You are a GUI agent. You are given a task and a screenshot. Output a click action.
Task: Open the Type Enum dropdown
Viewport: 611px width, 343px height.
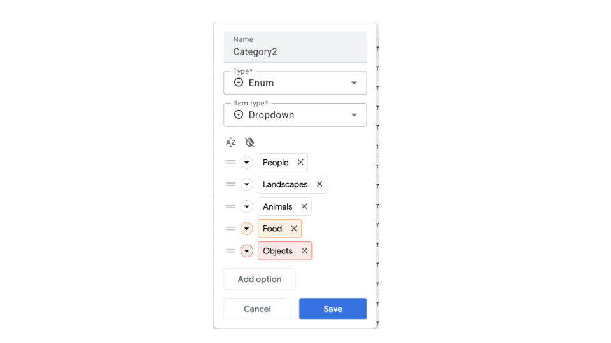295,83
